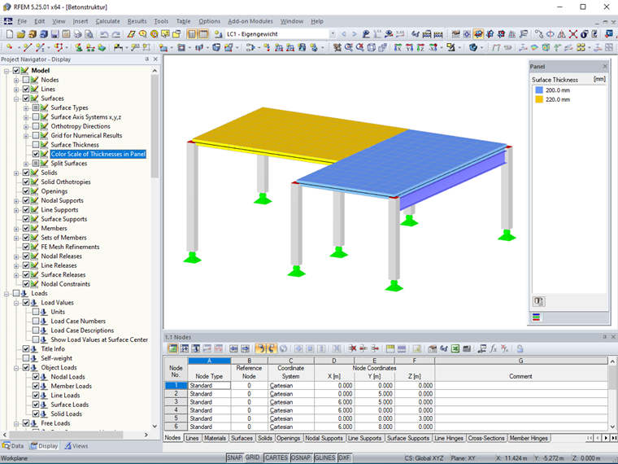Image resolution: width=618 pixels, height=464 pixels.
Task: Toggle the SNAP status bar button
Action: click(x=234, y=457)
